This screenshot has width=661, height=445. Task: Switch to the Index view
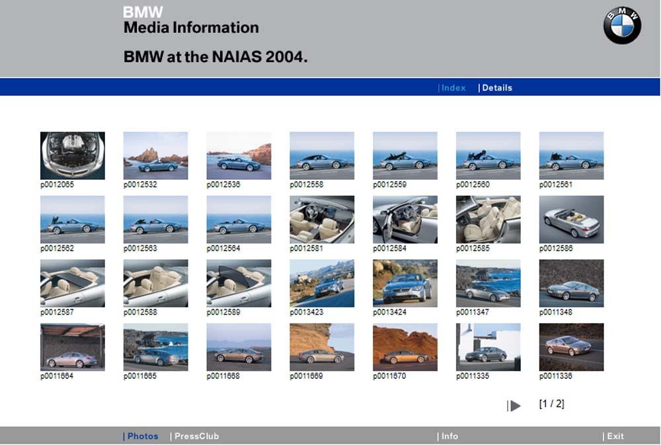(453, 88)
